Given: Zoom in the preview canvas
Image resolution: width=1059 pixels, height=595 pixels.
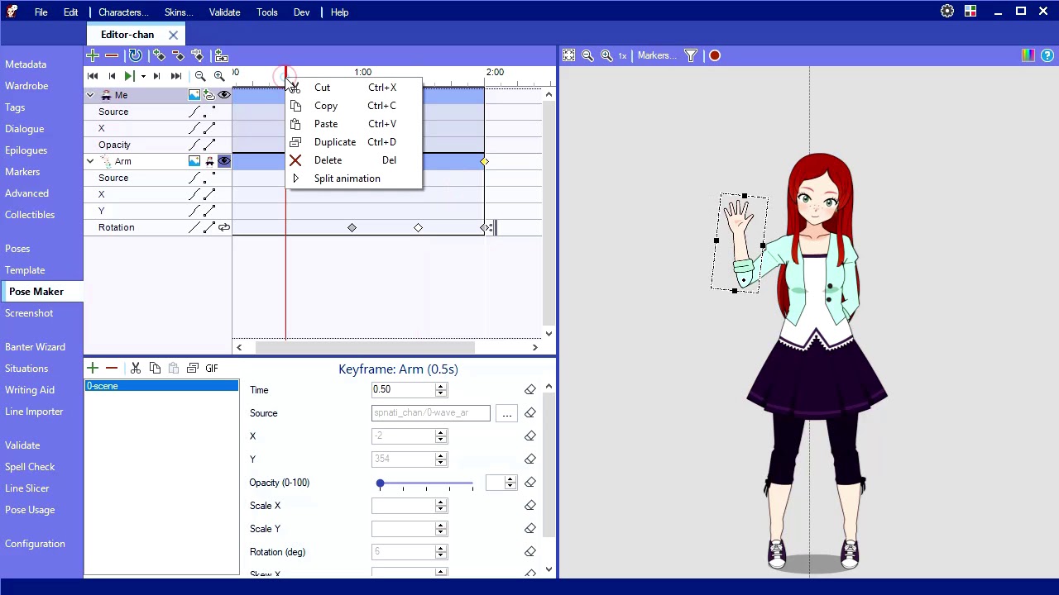Looking at the screenshot, I should [606, 55].
